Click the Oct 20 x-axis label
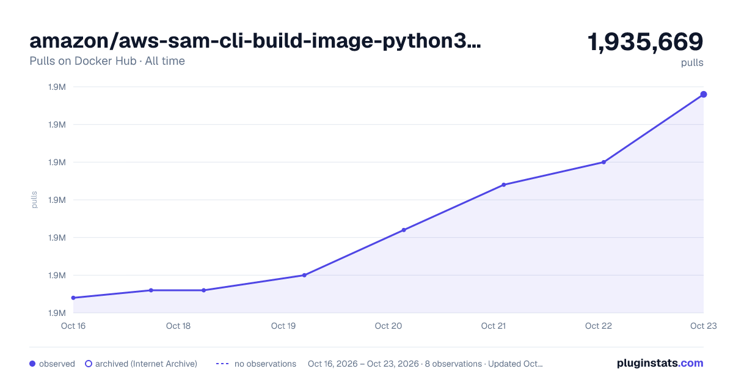Image resolution: width=733 pixels, height=385 pixels. point(388,326)
